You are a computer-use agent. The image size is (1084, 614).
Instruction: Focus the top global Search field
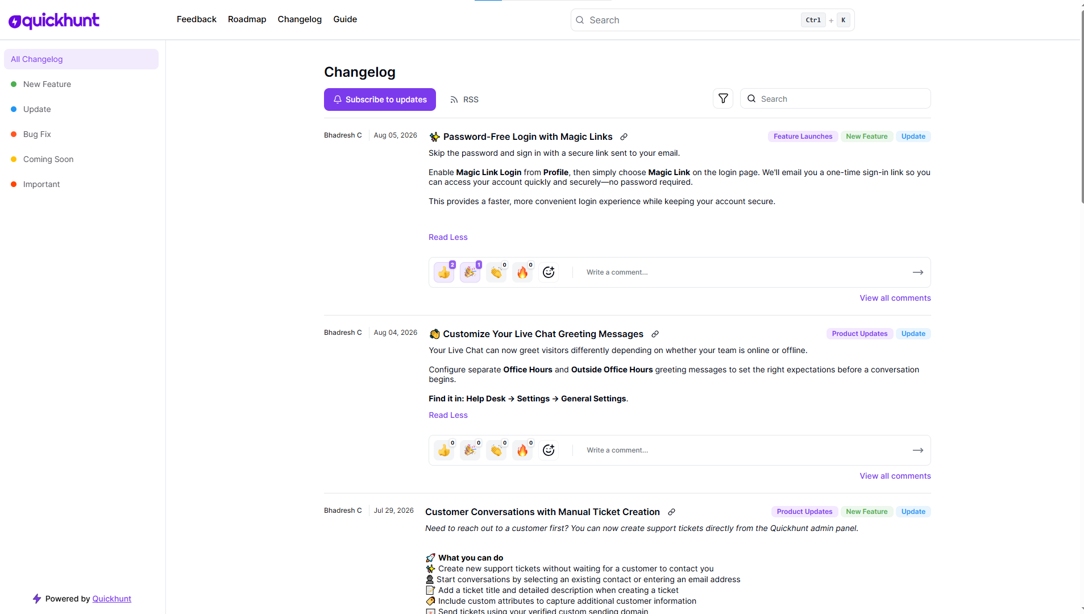click(x=712, y=20)
